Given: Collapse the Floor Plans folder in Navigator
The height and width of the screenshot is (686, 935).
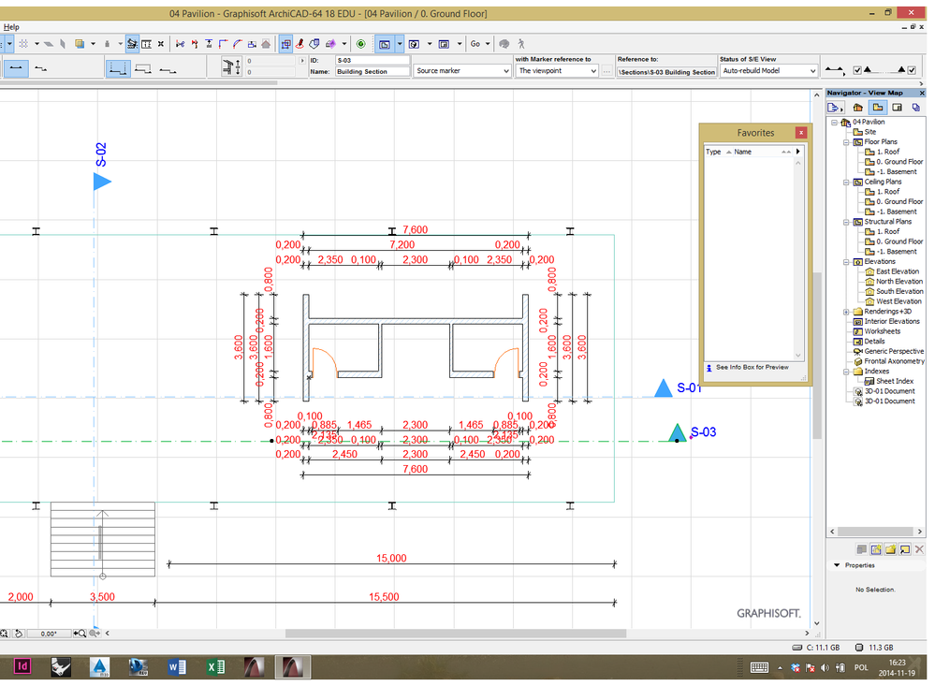Looking at the screenshot, I should [x=847, y=142].
